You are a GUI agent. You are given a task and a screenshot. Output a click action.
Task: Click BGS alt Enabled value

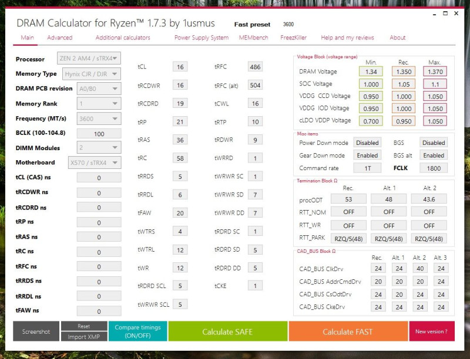tap(434, 155)
